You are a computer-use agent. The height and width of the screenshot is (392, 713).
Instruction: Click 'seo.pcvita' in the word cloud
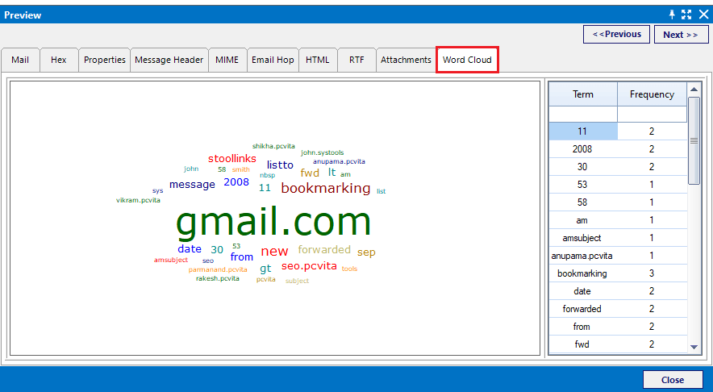309,266
